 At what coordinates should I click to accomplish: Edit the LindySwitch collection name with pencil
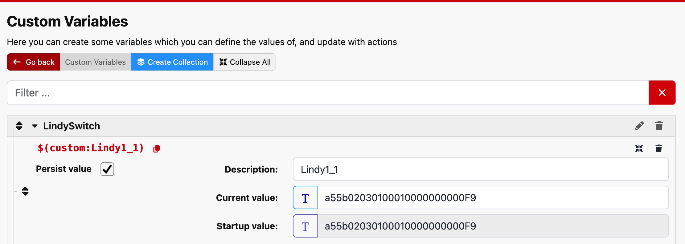[639, 126]
